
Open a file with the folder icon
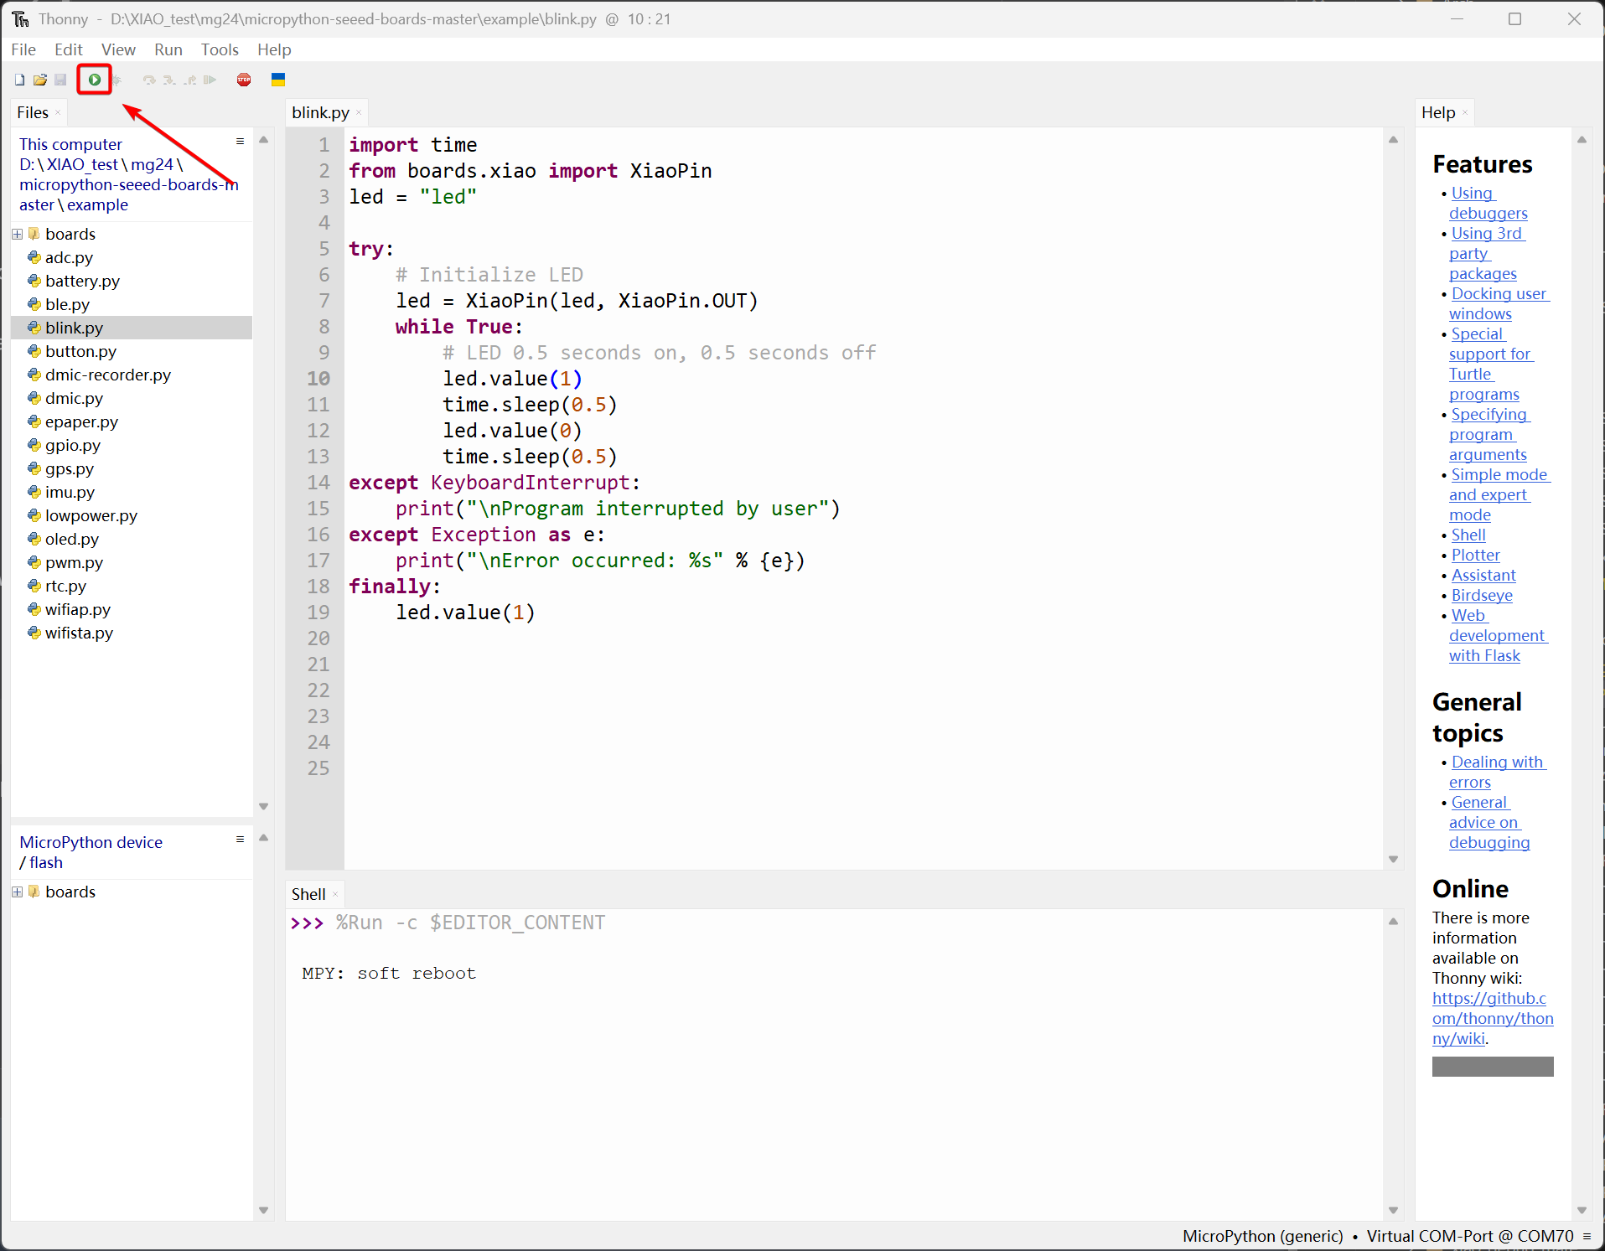(39, 80)
